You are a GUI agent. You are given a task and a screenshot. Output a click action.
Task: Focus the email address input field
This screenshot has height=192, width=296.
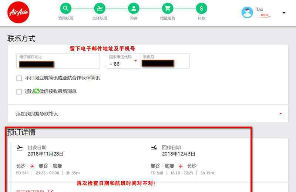[58, 61]
